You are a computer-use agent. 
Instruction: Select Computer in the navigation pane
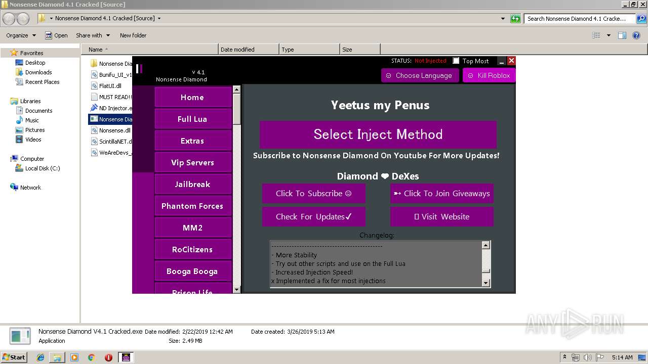click(x=32, y=159)
